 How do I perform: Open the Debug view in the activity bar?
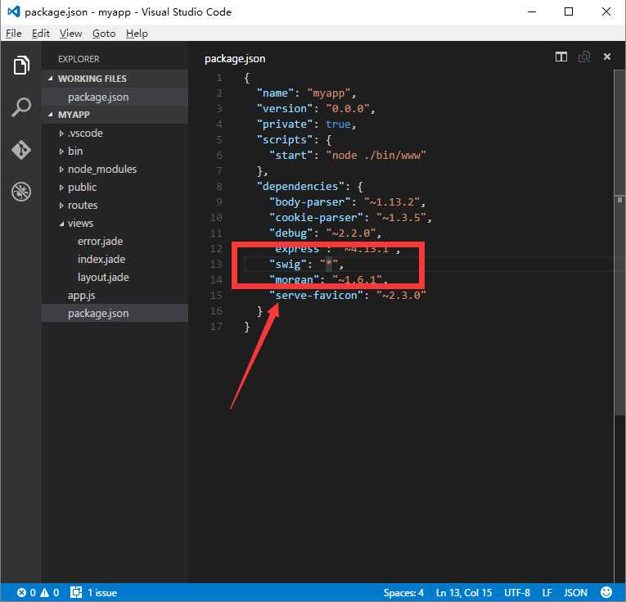click(21, 192)
